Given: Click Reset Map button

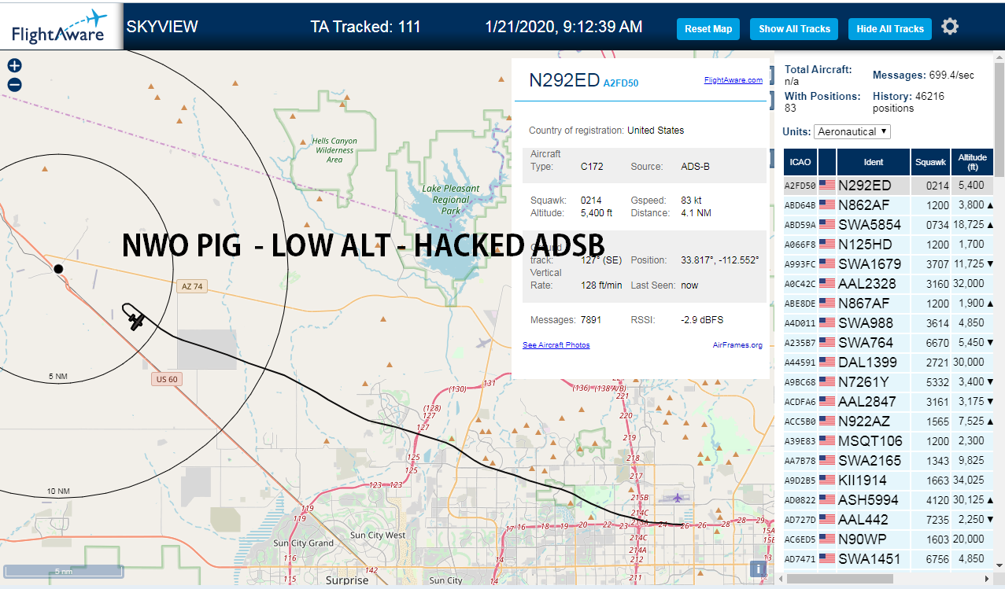Looking at the screenshot, I should pos(708,29).
